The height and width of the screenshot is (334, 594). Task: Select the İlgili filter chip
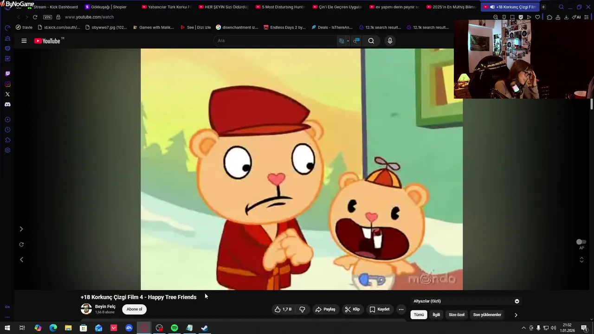pyautogui.click(x=436, y=315)
